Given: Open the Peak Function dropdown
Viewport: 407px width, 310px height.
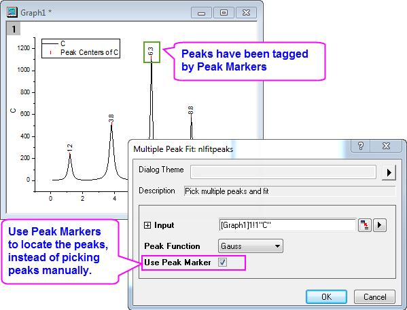Looking at the screenshot, I should 251,246.
